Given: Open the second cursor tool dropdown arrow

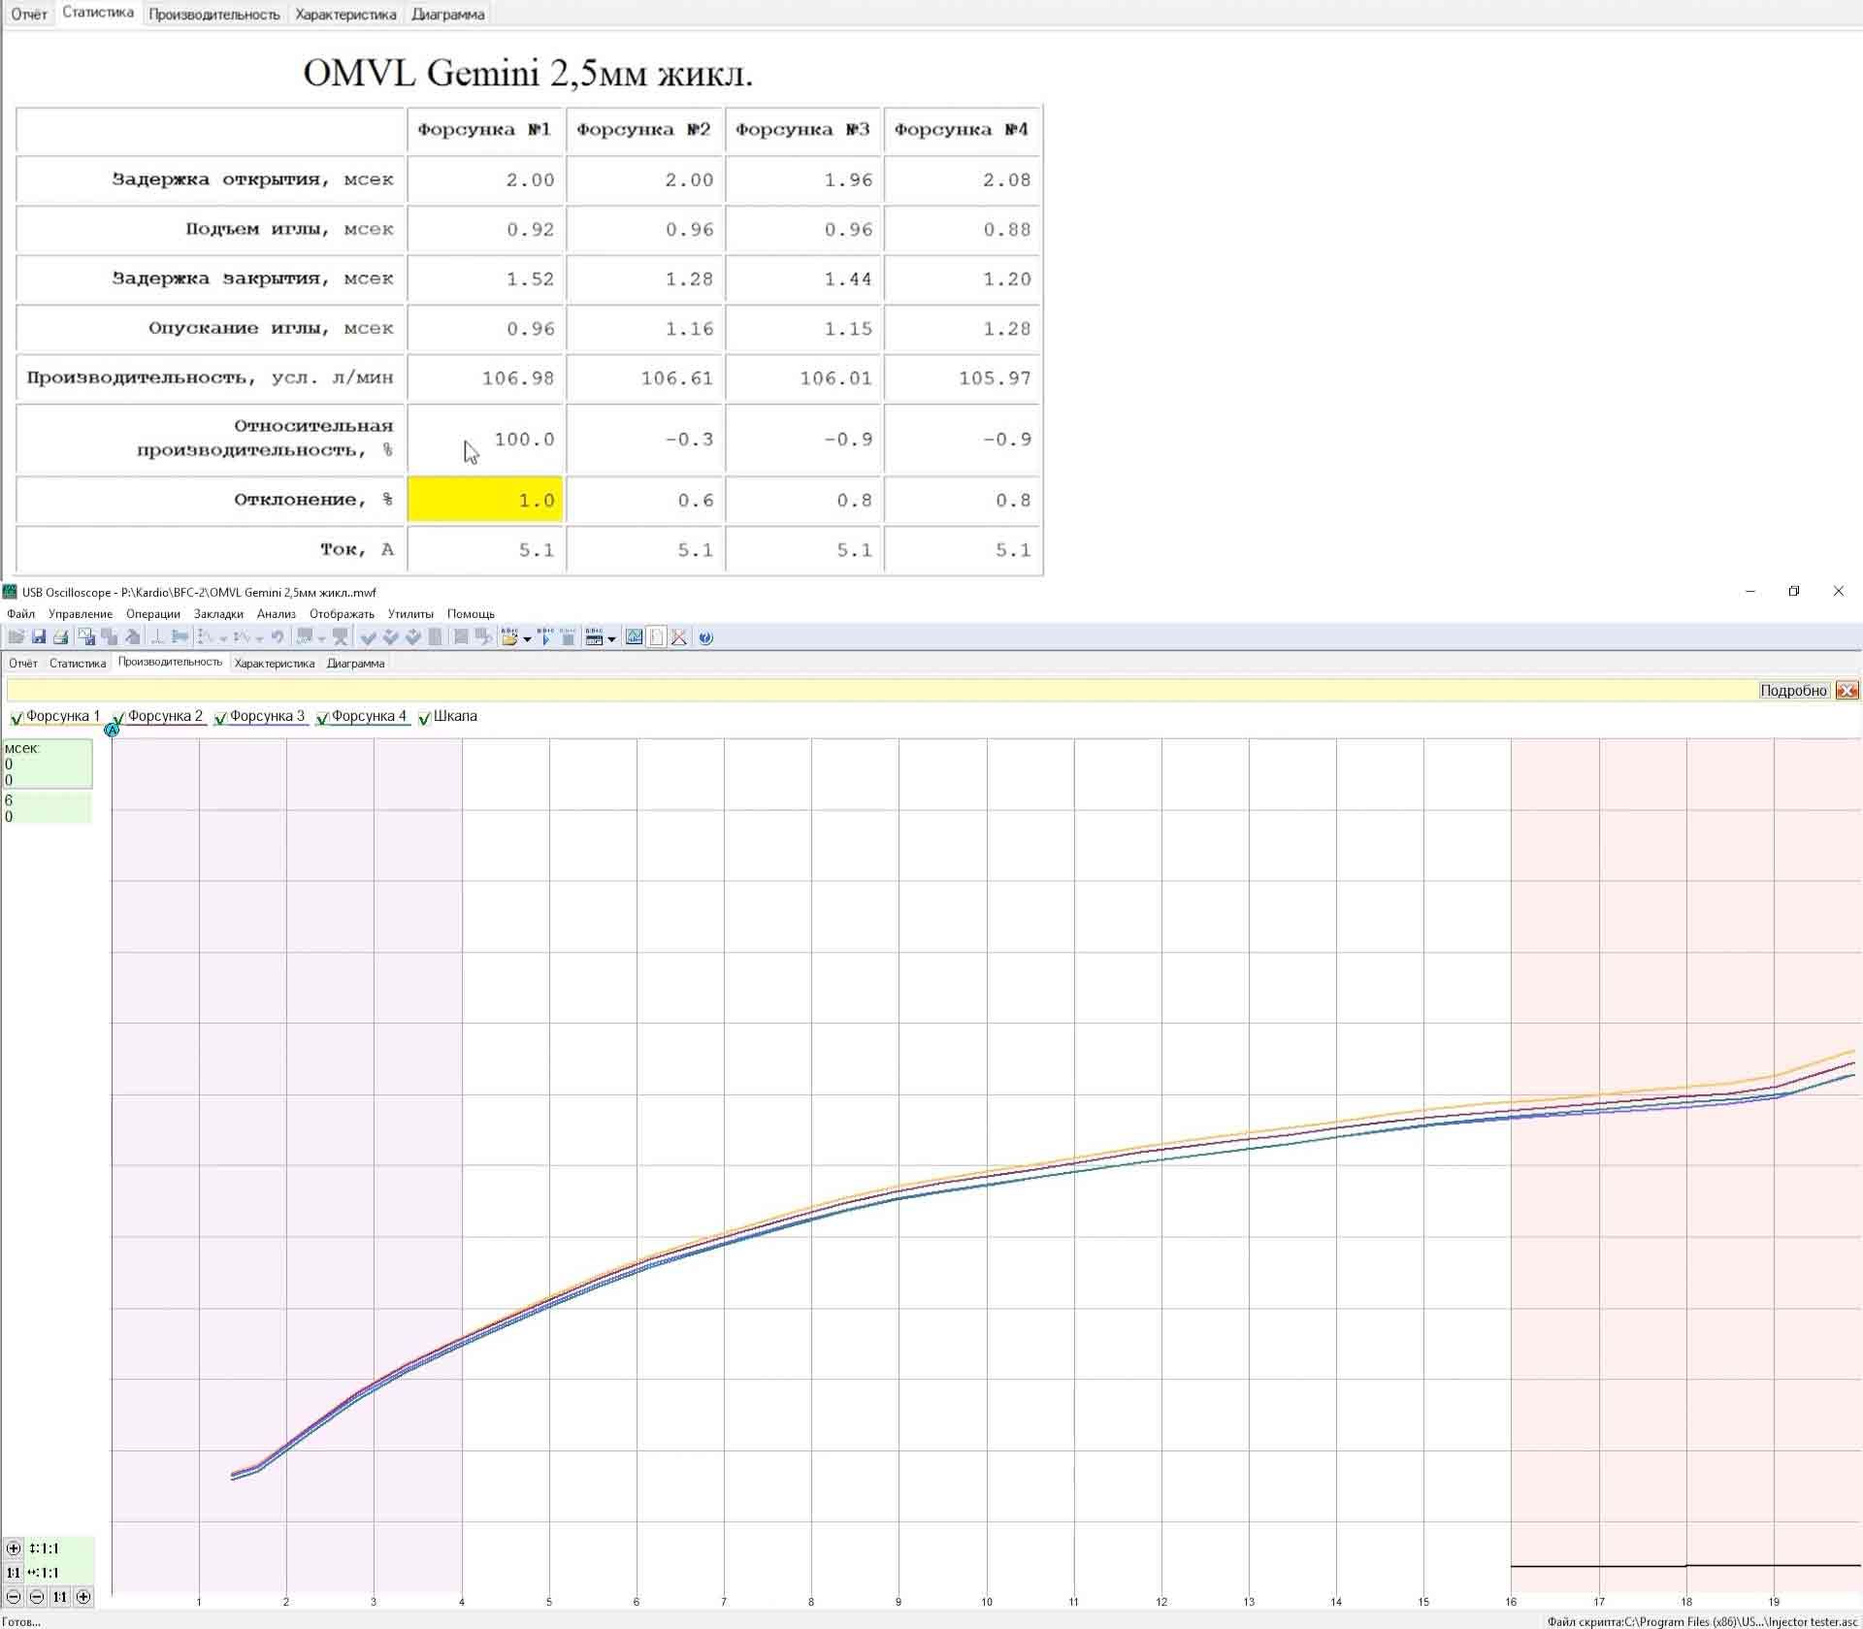Looking at the screenshot, I should click(x=259, y=638).
